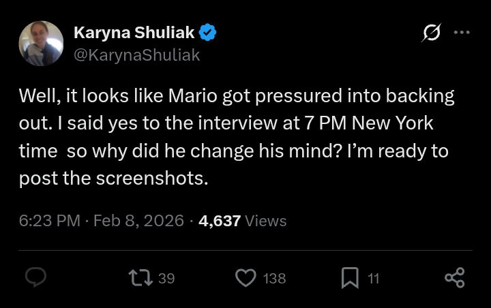Screen dimensions: 491x308
Task: Toggle like with the heart icon
Action: point(245,277)
